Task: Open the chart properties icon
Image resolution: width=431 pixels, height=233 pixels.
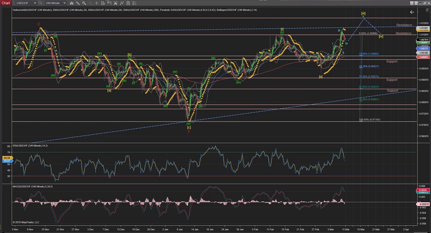Action: click(128, 3)
